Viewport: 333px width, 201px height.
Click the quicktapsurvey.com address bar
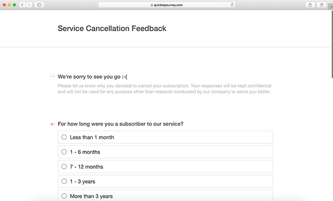166,5
